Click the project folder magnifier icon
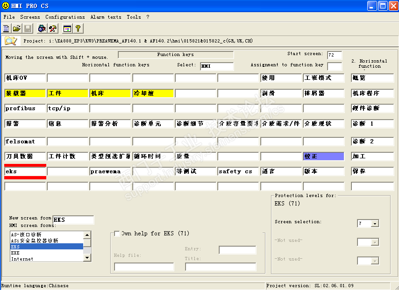This screenshot has height=290, width=399. [10, 41]
